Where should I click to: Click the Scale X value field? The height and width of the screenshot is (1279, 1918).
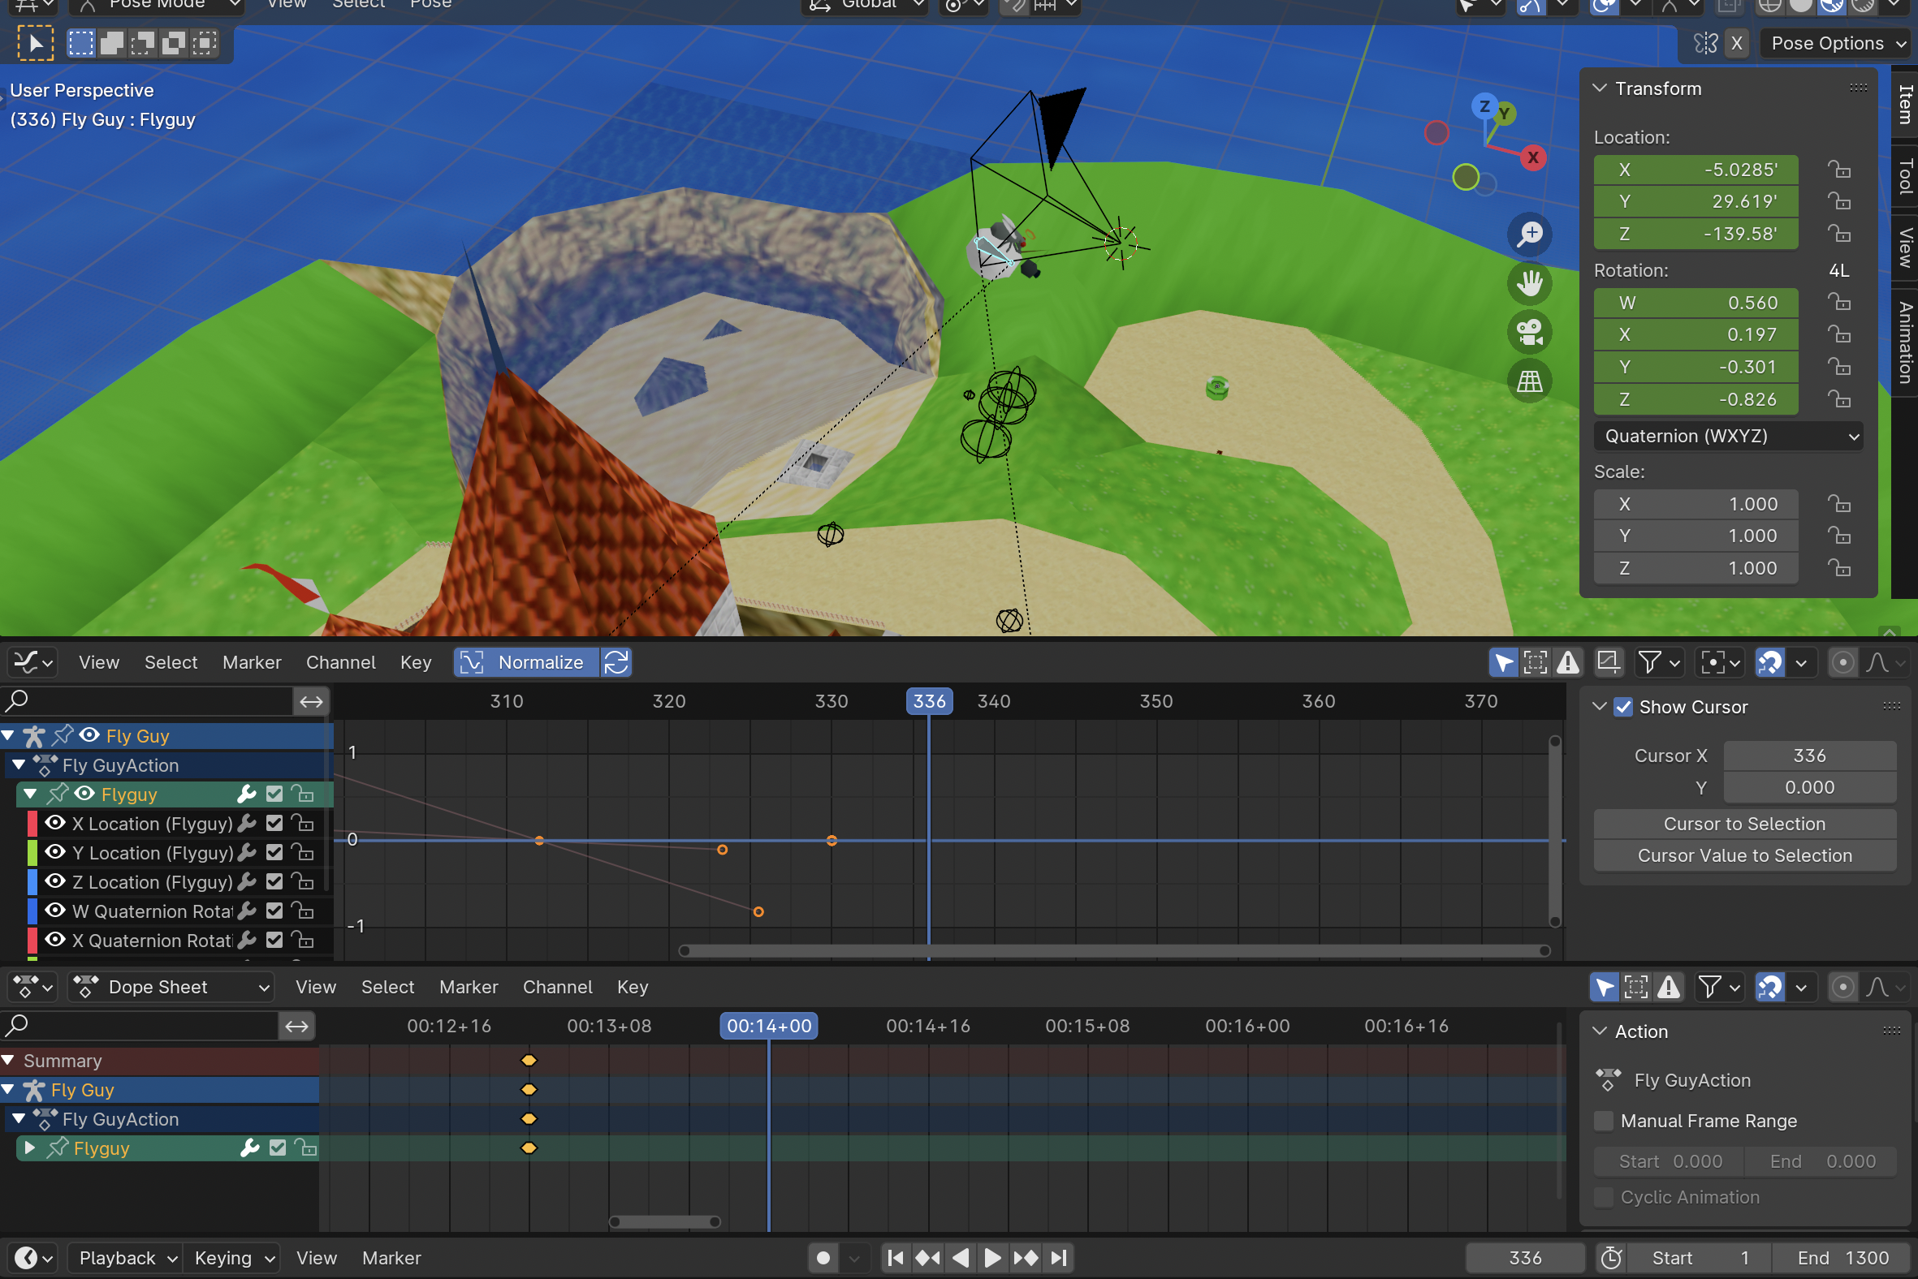(1696, 504)
